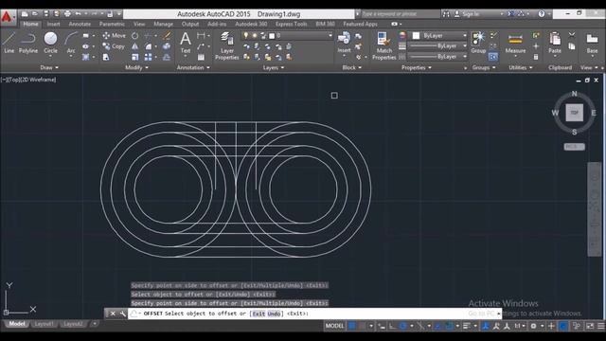Click the Mirror tool icon

tap(134, 46)
